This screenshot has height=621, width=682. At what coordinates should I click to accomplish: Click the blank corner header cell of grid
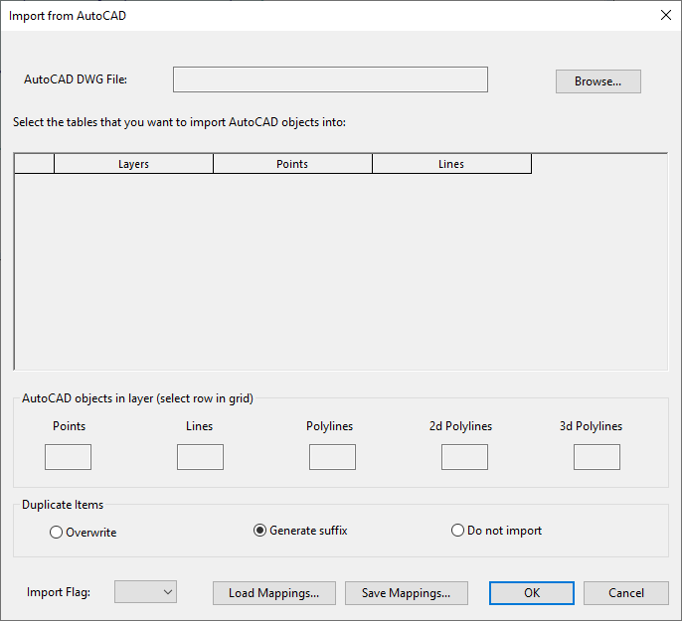tap(35, 164)
